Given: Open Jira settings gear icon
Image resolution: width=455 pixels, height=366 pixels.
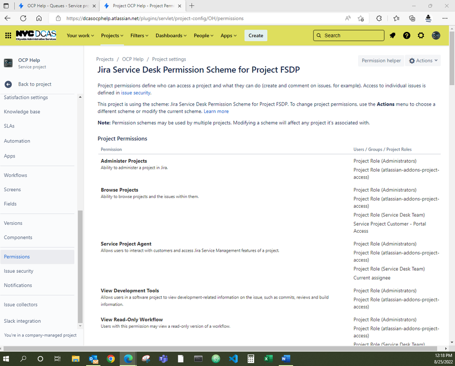Looking at the screenshot, I should pos(421,36).
